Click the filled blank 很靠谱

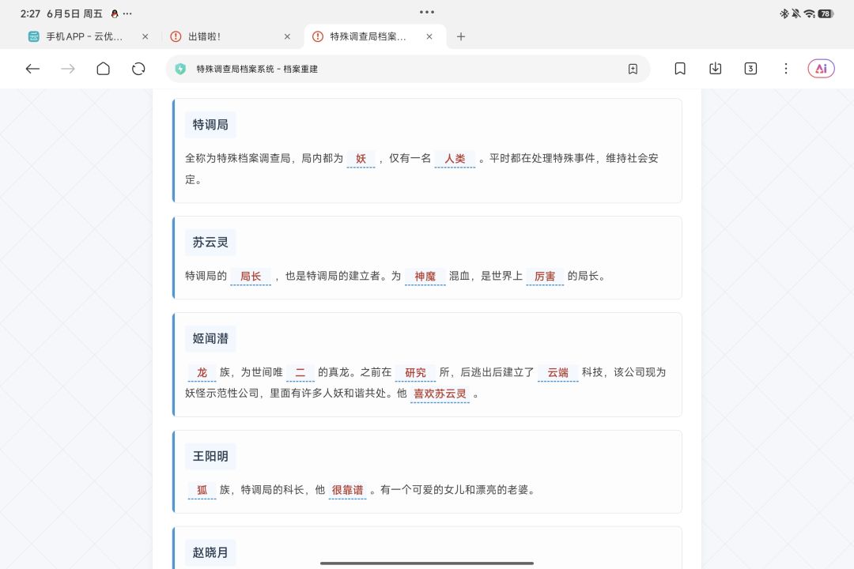coord(347,490)
